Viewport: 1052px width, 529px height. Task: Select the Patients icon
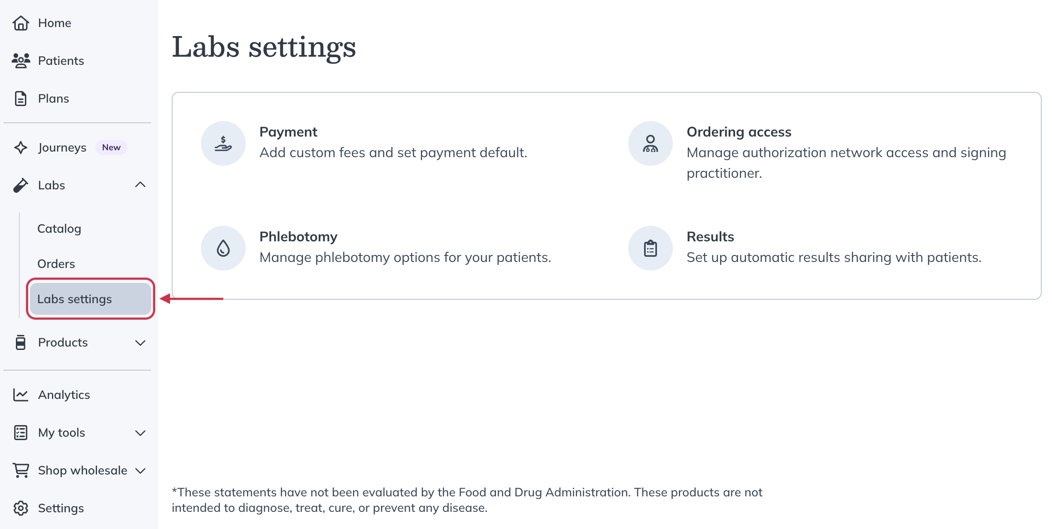(21, 61)
